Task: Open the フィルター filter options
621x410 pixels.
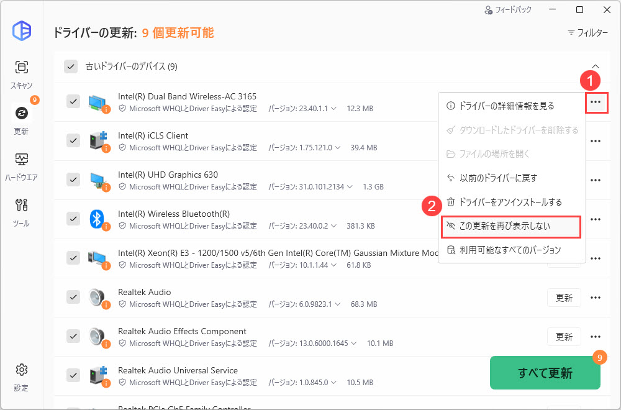Action: click(587, 32)
